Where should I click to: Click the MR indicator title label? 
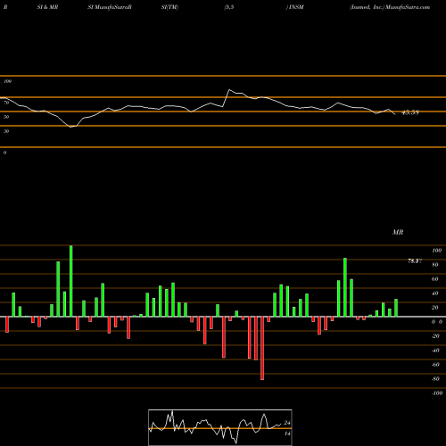398,232
